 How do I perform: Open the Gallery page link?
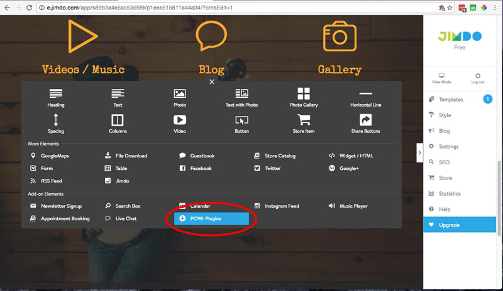340,70
